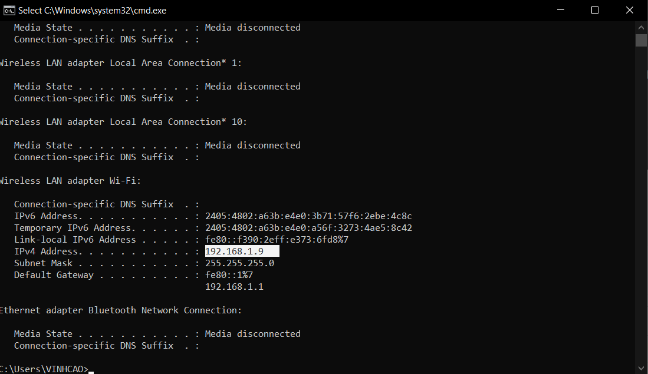This screenshot has width=648, height=374.
Task: Click the default gateway 192.168.1.1
Action: [234, 287]
